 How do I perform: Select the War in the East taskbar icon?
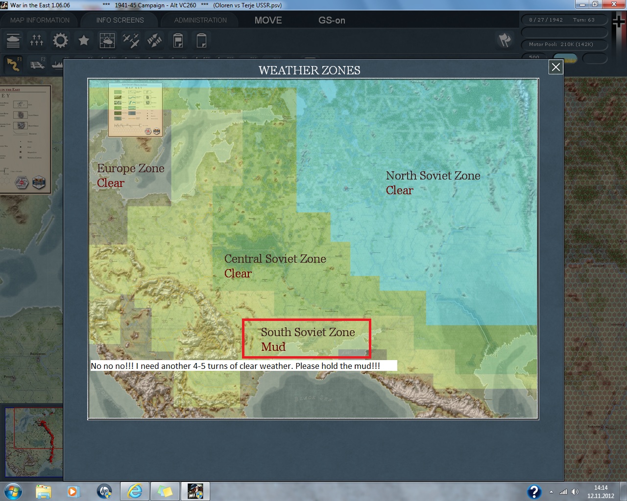(x=195, y=491)
